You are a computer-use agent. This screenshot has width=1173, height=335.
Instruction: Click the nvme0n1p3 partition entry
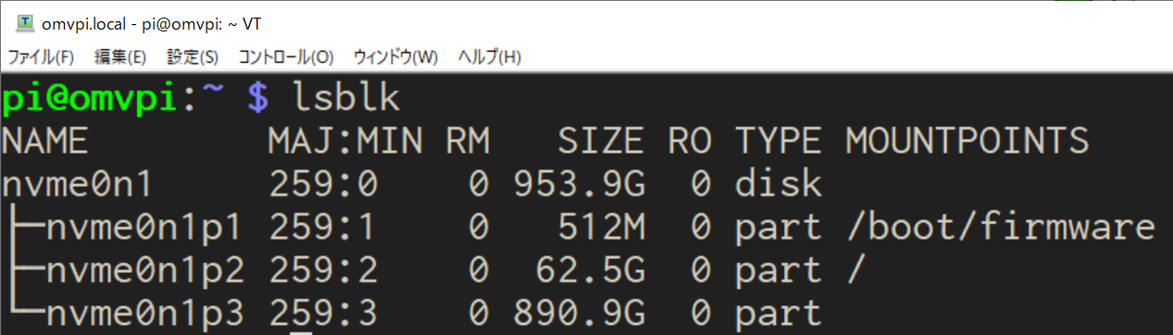click(134, 313)
